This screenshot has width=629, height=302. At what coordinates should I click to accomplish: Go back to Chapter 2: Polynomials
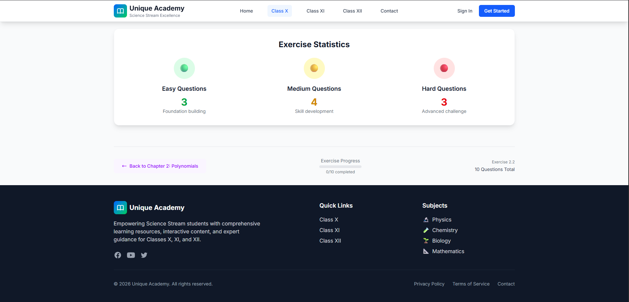click(x=160, y=166)
